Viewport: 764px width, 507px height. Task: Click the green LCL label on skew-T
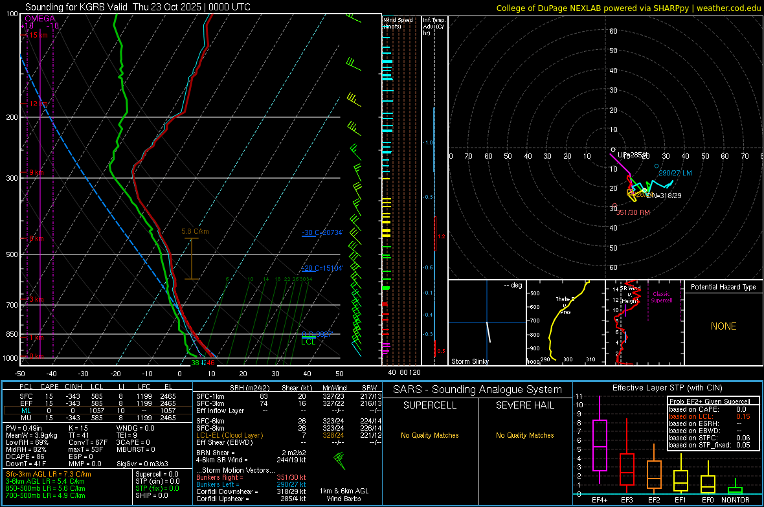coord(308,342)
